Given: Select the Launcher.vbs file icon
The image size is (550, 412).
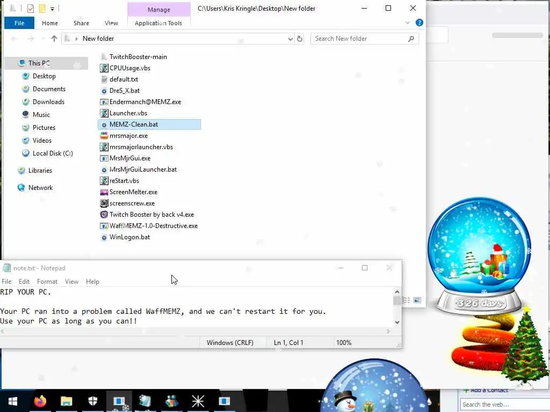Looking at the screenshot, I should pyautogui.click(x=104, y=113).
